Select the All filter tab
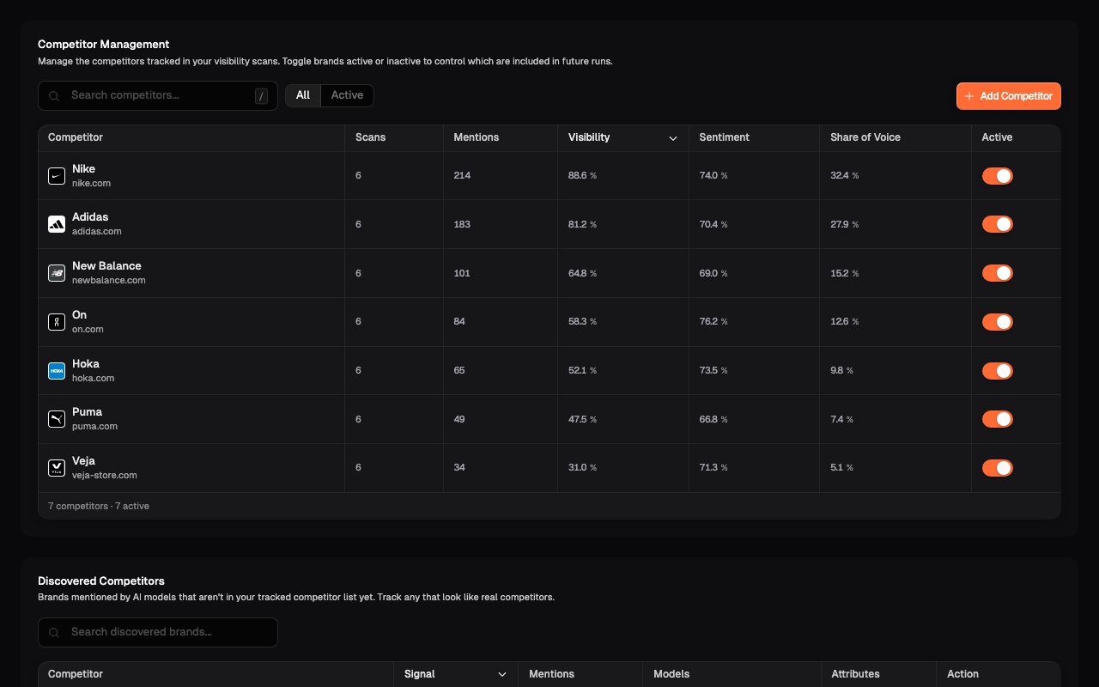 303,95
